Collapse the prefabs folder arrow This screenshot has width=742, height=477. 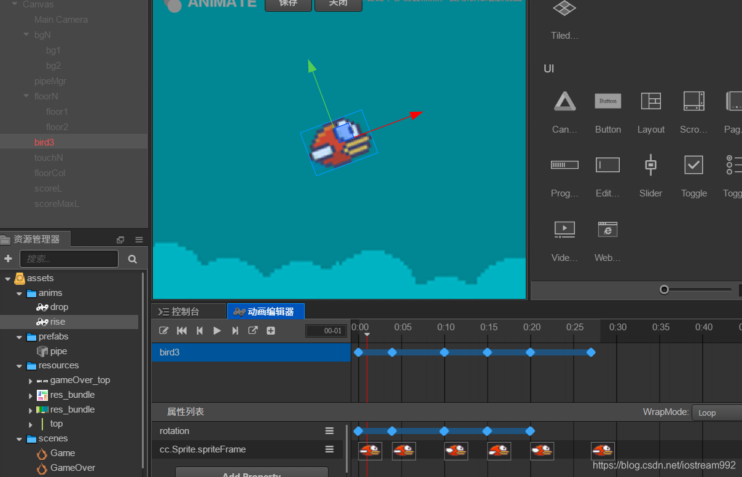point(20,337)
